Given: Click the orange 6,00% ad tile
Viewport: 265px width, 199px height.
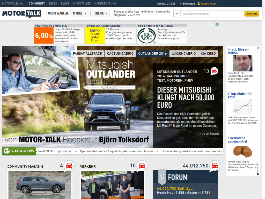Looking at the screenshot, I should point(44,35).
